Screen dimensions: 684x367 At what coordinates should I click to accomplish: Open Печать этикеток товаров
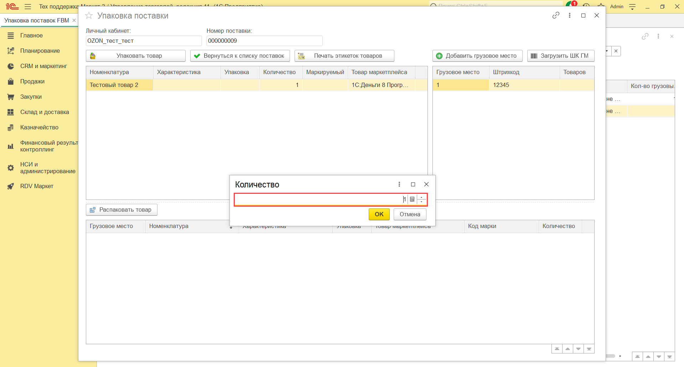(x=344, y=56)
